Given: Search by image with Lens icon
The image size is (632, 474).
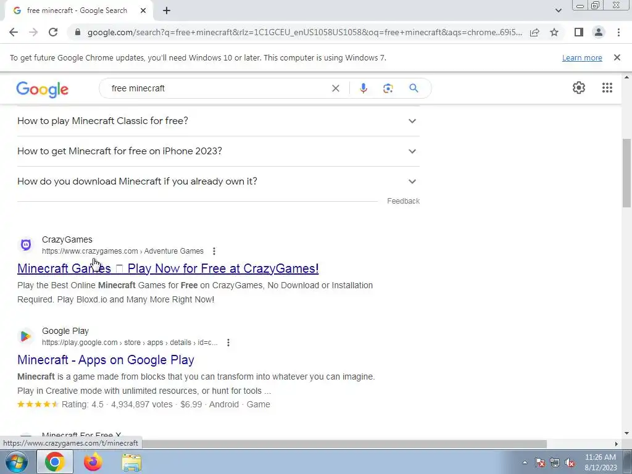Looking at the screenshot, I should (388, 88).
